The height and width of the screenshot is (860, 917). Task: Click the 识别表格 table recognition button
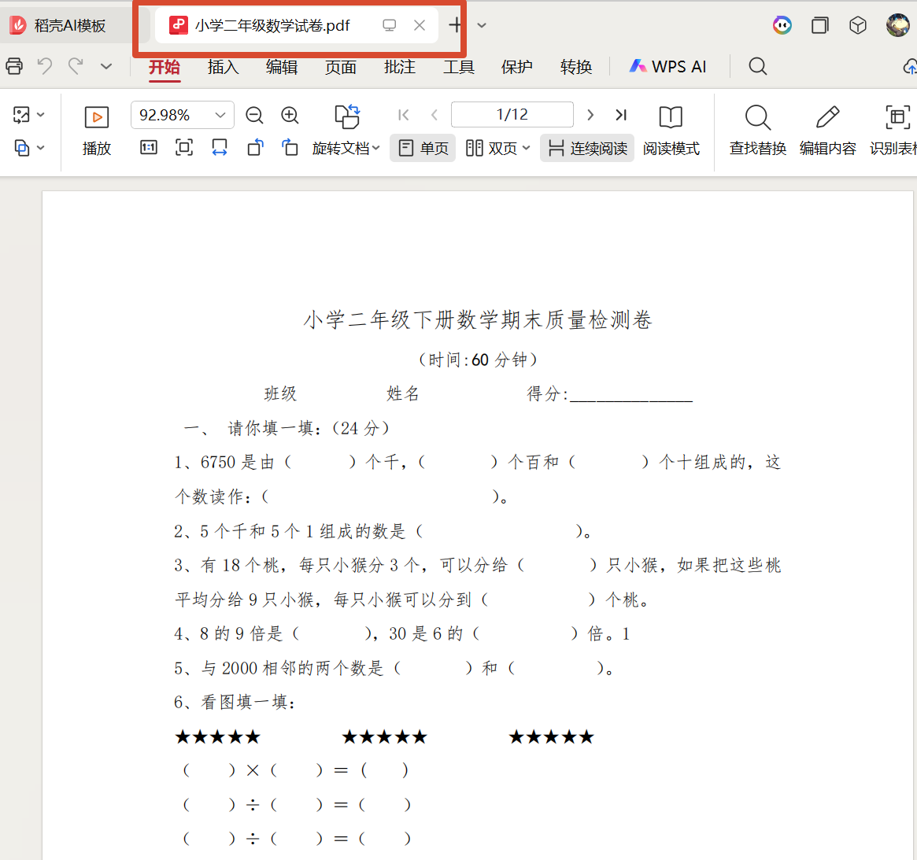pyautogui.click(x=893, y=131)
